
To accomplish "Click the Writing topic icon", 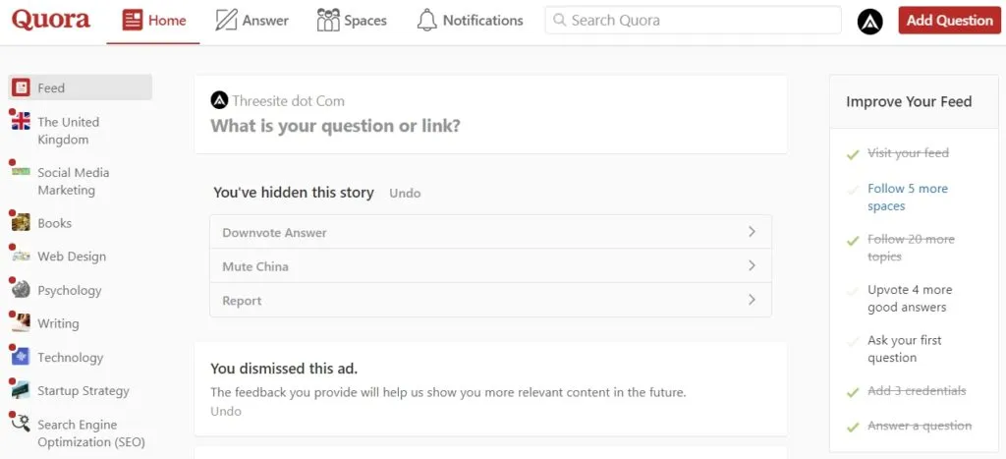I will click(x=21, y=323).
